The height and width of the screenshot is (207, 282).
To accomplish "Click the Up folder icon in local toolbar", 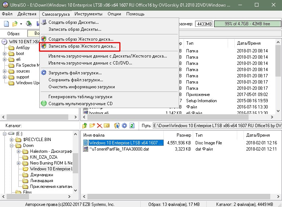I will click(85, 126).
